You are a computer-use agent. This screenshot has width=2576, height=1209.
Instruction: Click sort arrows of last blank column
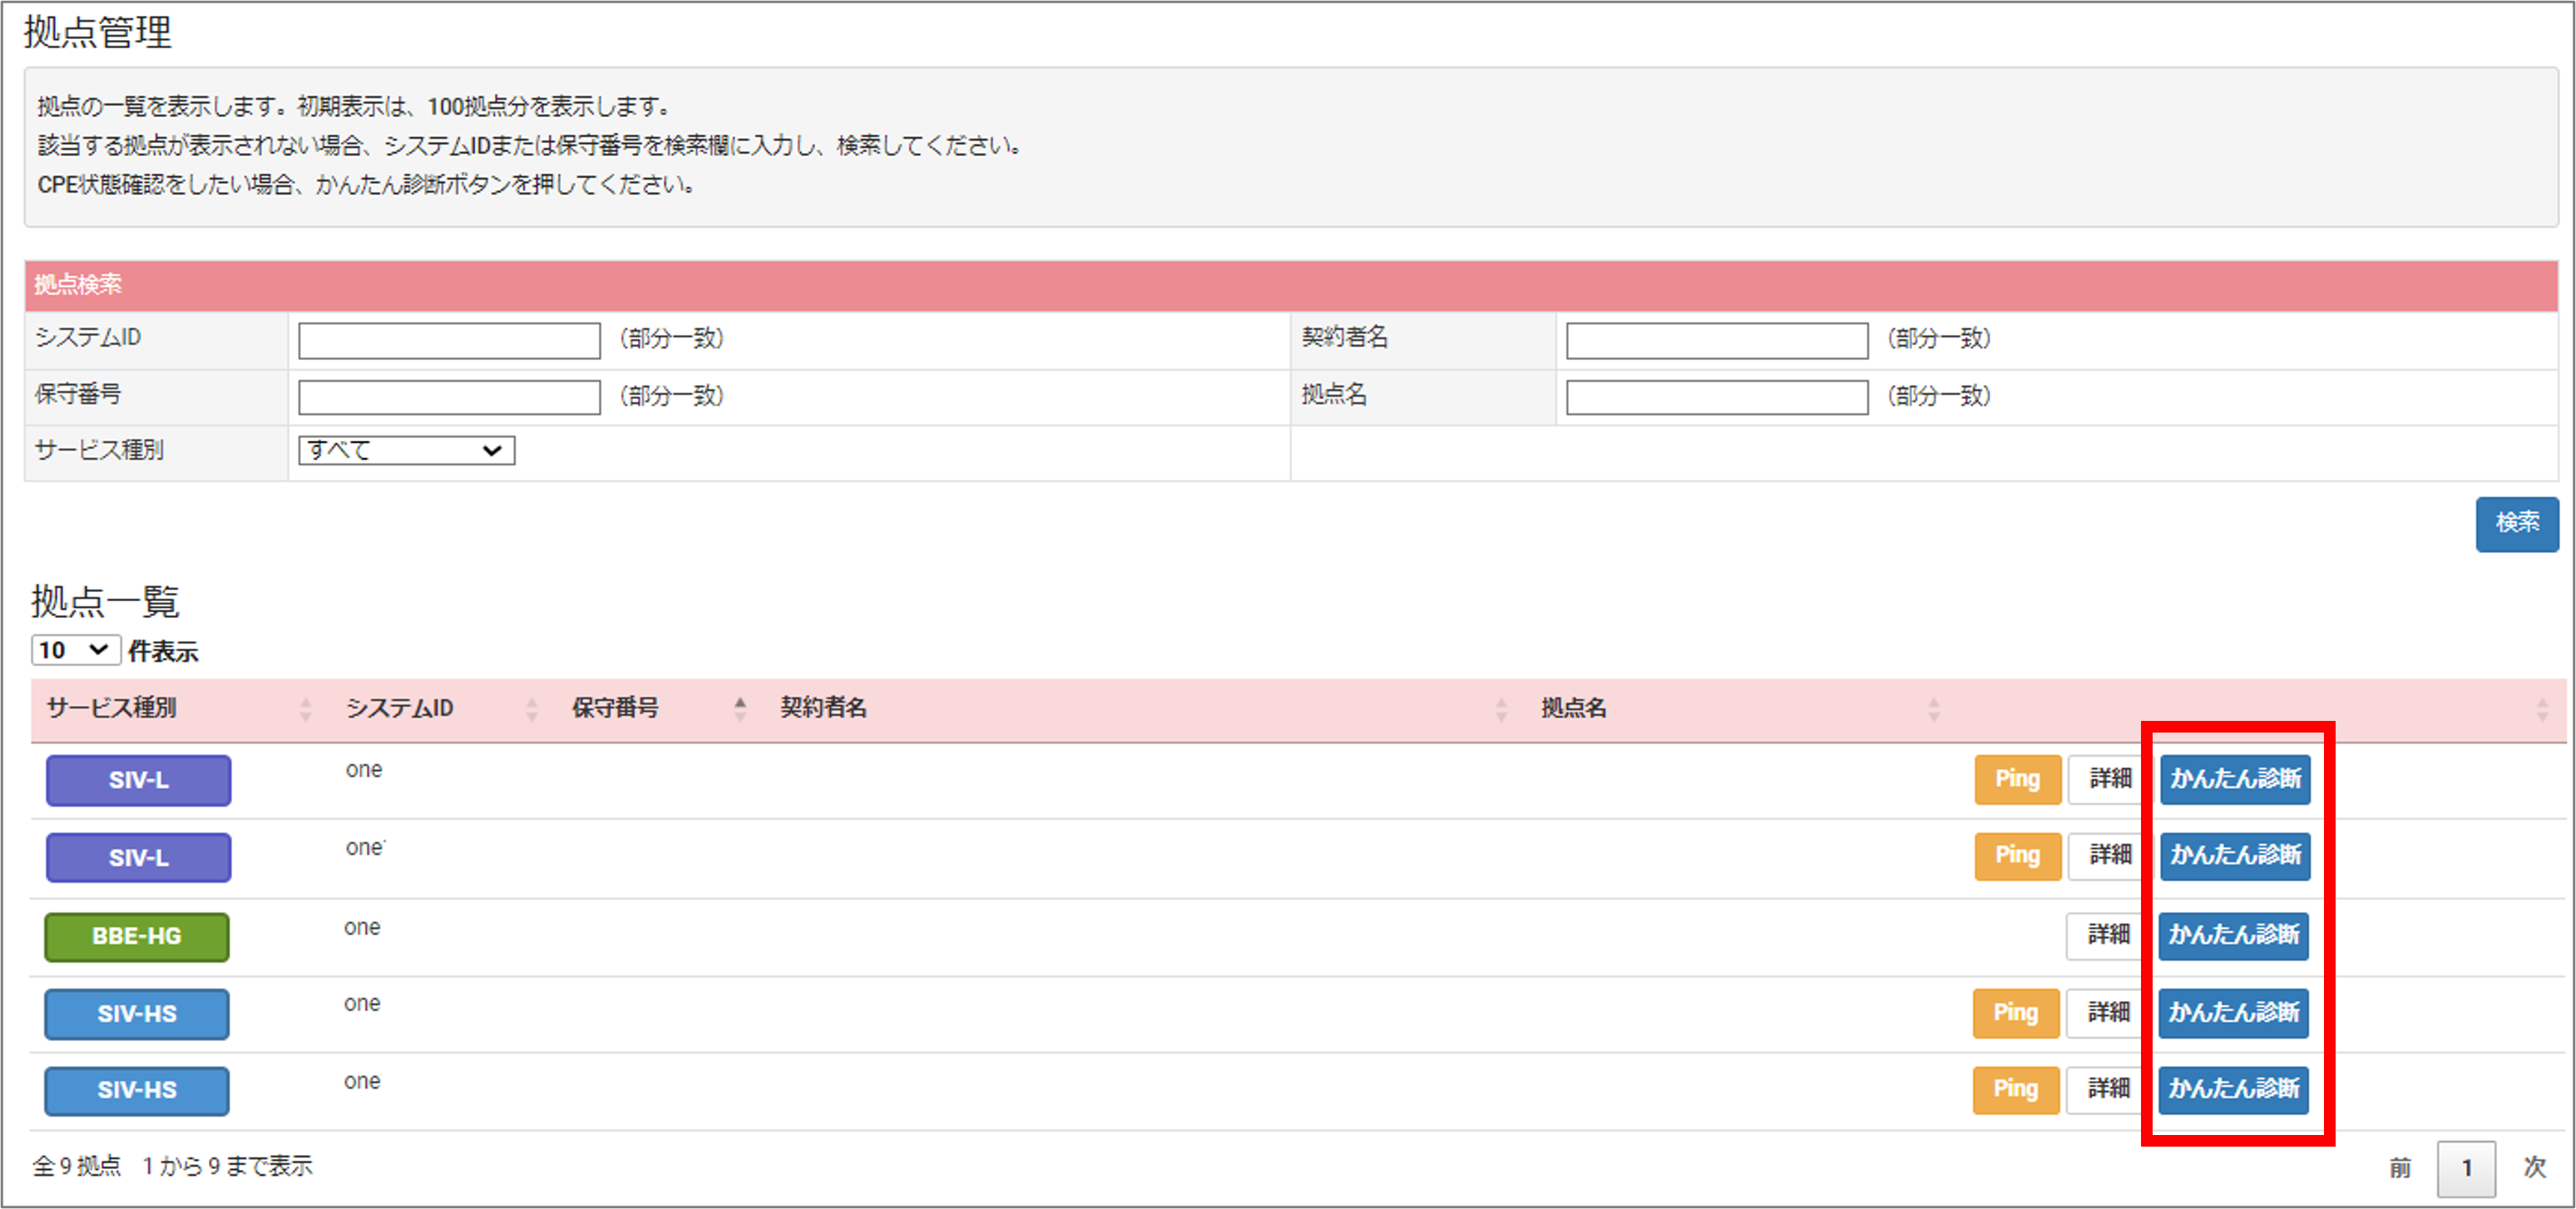point(2542,710)
